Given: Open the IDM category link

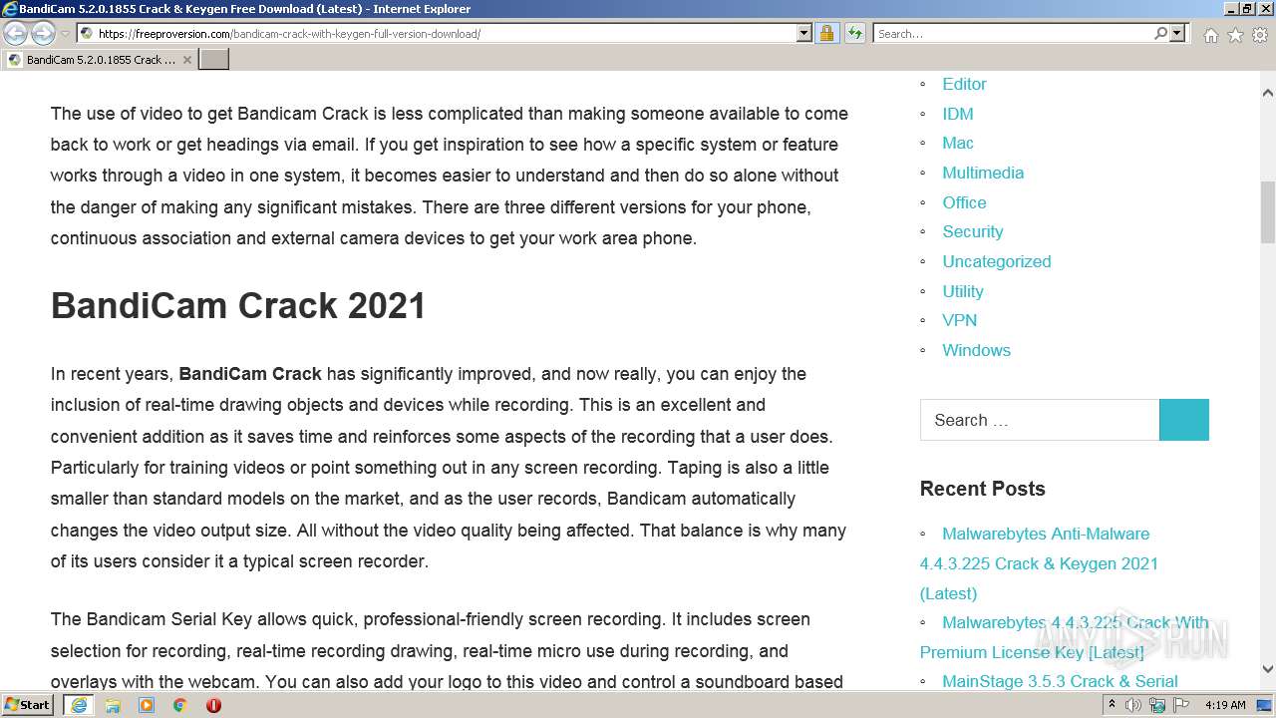Looking at the screenshot, I should coord(958,114).
